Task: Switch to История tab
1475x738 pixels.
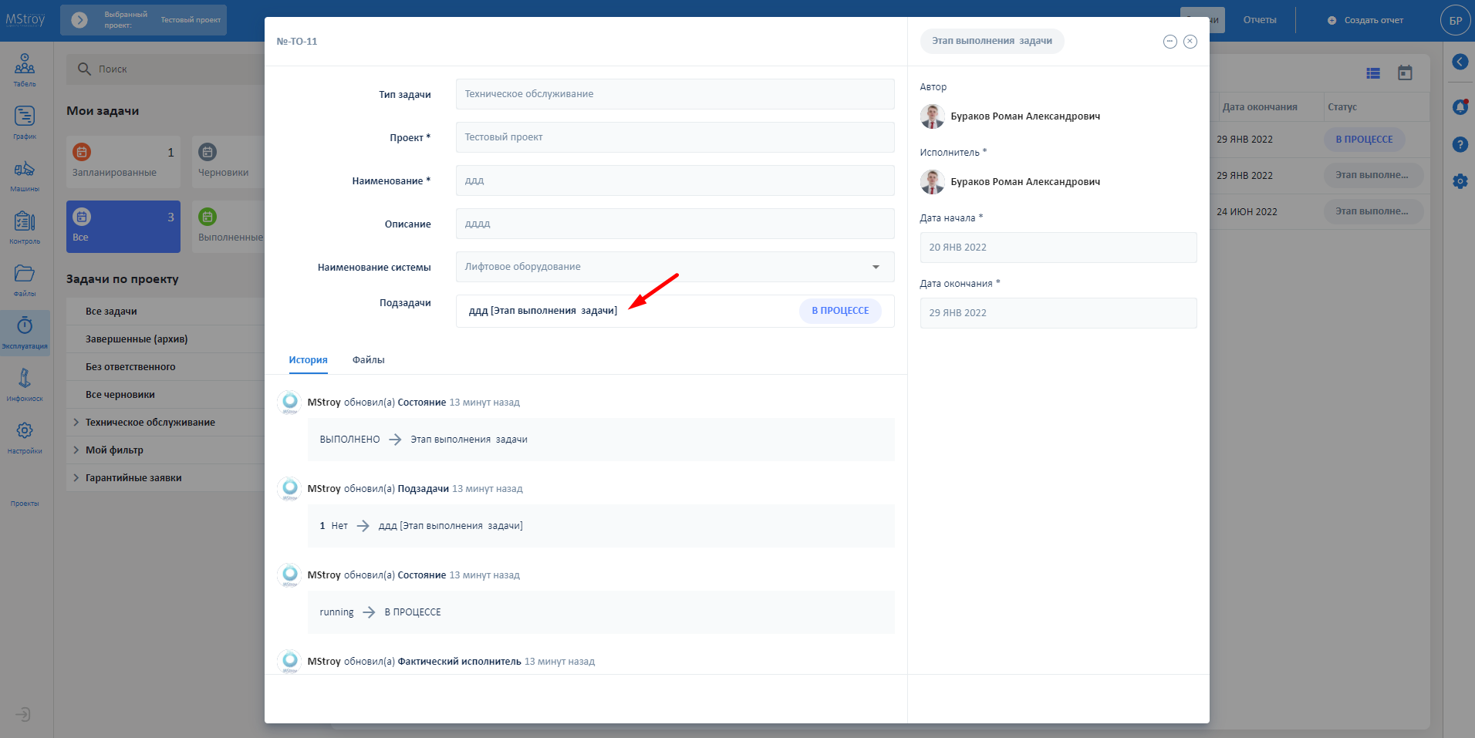Action: click(308, 360)
